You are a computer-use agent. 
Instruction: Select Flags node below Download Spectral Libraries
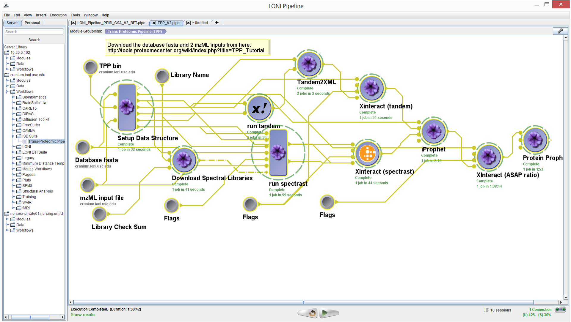[x=172, y=205]
